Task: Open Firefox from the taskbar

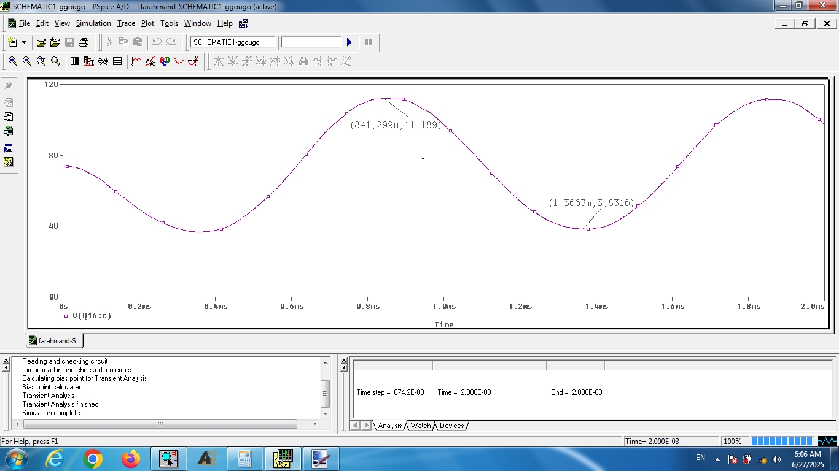Action: [131, 459]
